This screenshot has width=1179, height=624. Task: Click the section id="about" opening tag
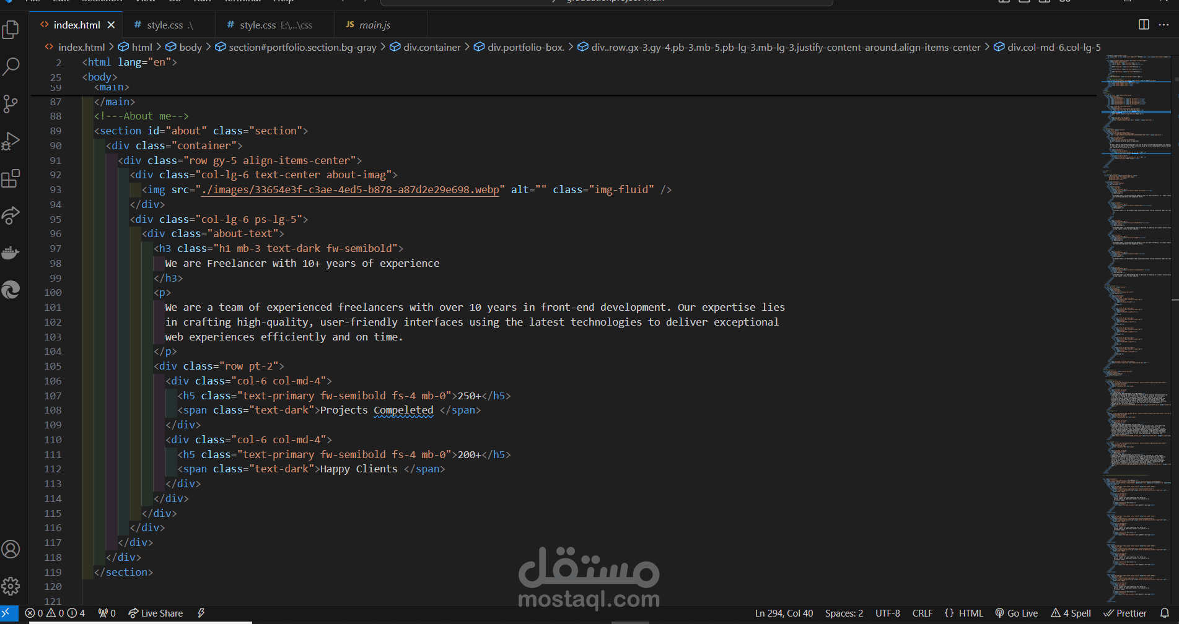pyautogui.click(x=201, y=131)
